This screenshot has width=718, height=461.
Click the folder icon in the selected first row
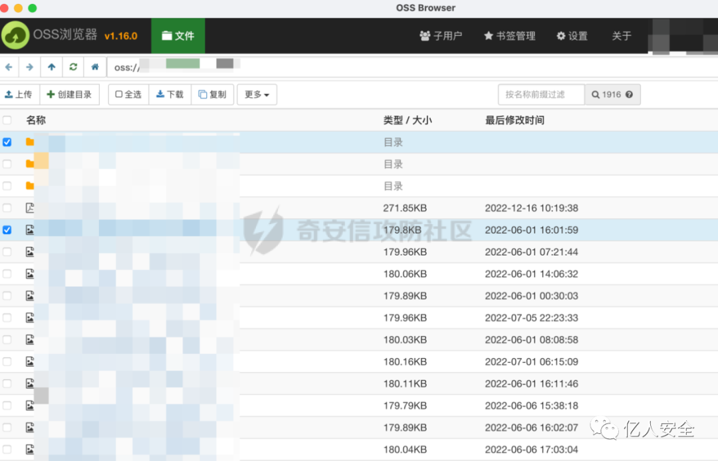point(30,142)
